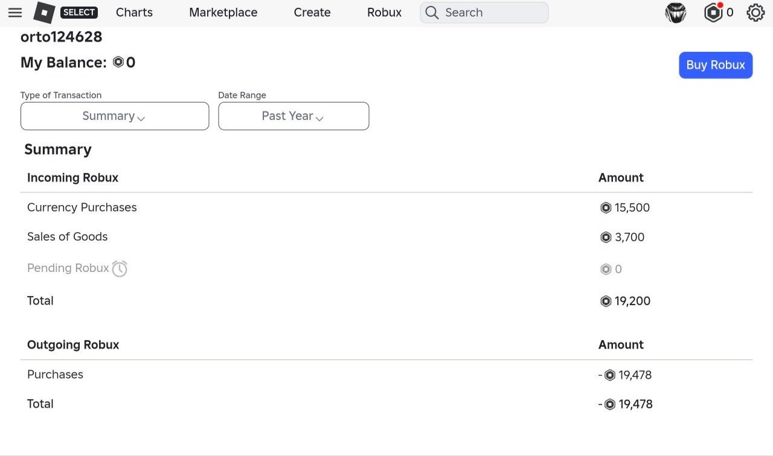Click the Buy Robux button
Screen dimensions: 773x456
point(716,65)
